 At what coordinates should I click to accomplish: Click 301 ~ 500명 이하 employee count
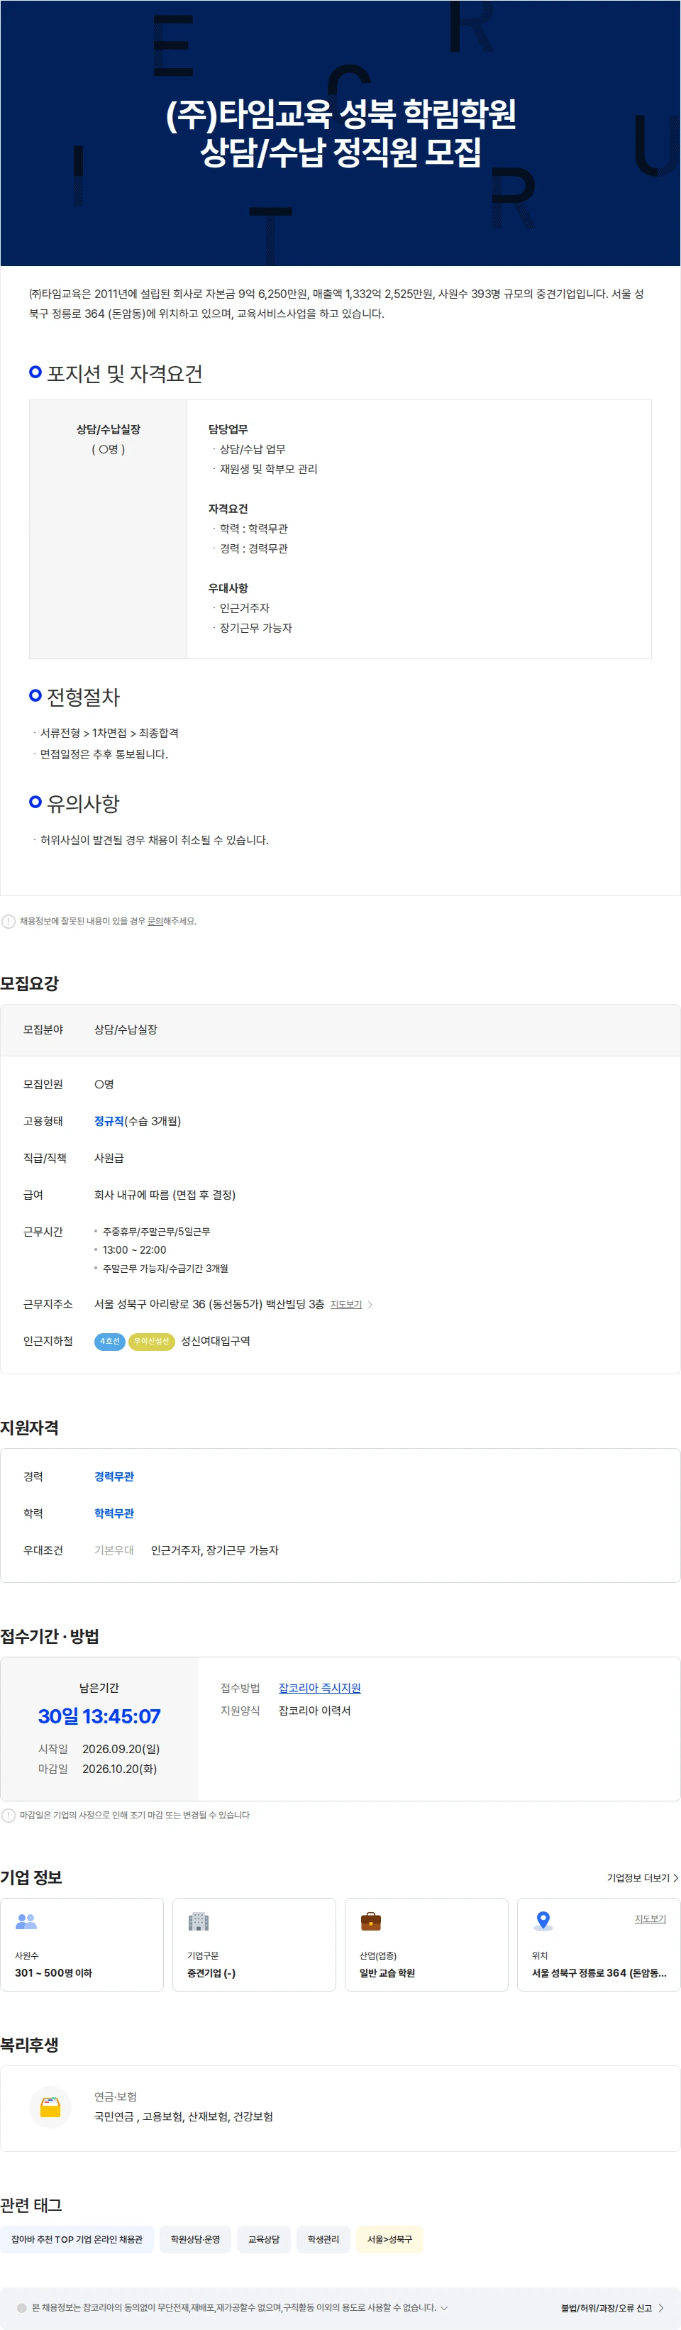(x=53, y=1972)
